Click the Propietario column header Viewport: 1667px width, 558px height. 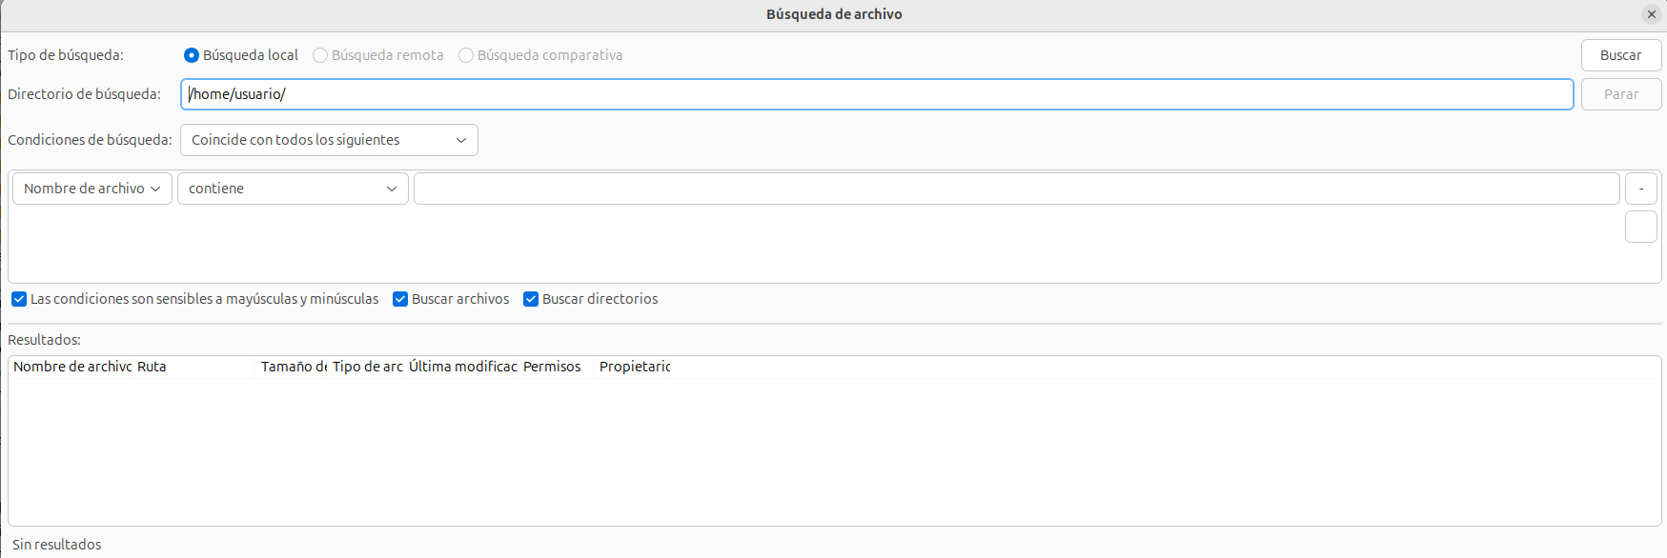click(x=635, y=367)
